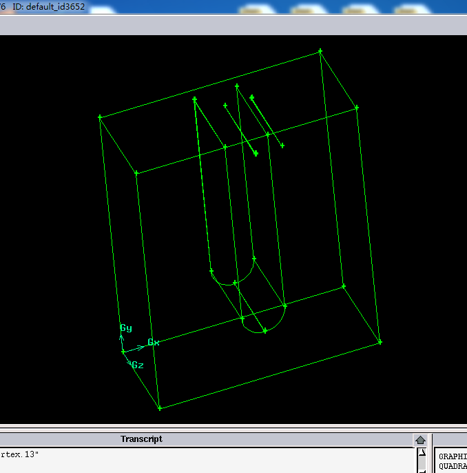Image resolution: width=467 pixels, height=473 pixels.
Task: Click the Transcript window expand arrow button
Action: [x=420, y=440]
